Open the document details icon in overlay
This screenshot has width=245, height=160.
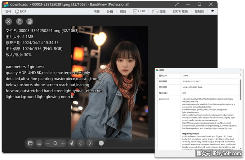[30, 21]
